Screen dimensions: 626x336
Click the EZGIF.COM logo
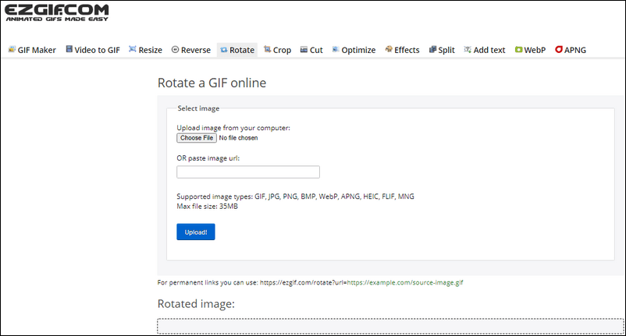pyautogui.click(x=56, y=12)
